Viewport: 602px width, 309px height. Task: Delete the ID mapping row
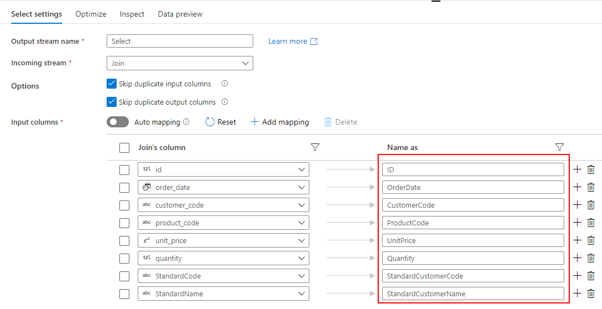click(591, 169)
